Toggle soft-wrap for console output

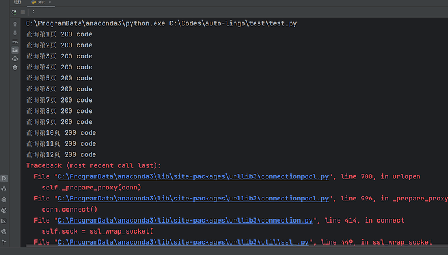point(15,42)
